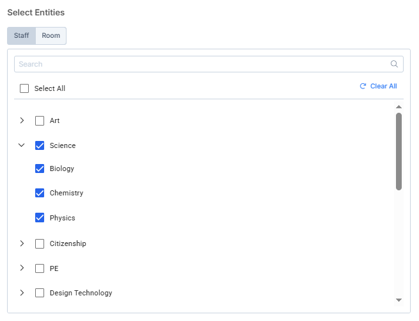Image resolution: width=419 pixels, height=321 pixels.
Task: Check the Art checkbox
Action: coord(40,120)
